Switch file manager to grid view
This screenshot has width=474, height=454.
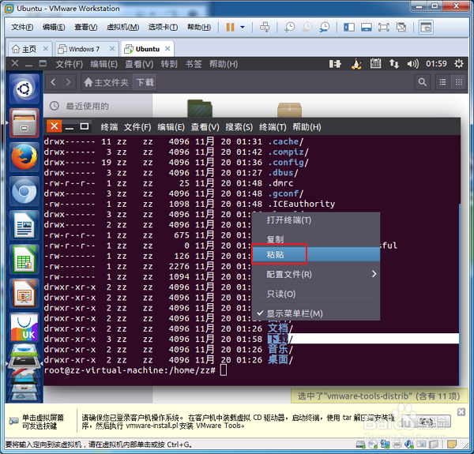pyautogui.click(x=459, y=82)
